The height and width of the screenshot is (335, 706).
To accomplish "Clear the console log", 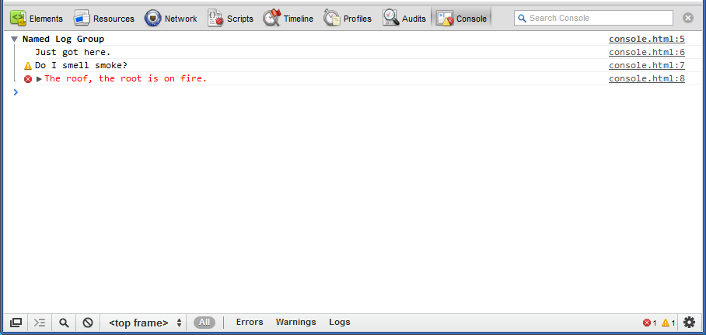I will [88, 323].
